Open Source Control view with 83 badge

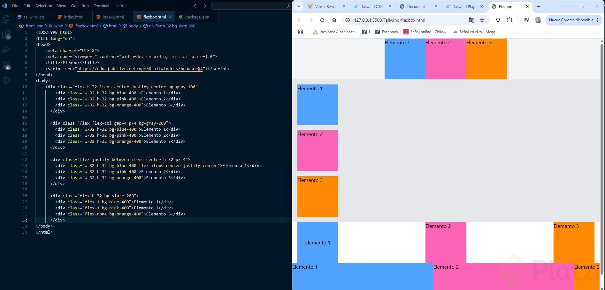pos(6,65)
